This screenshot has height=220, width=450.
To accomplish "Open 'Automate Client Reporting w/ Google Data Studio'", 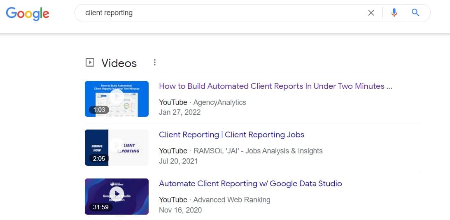I will coord(251,183).
